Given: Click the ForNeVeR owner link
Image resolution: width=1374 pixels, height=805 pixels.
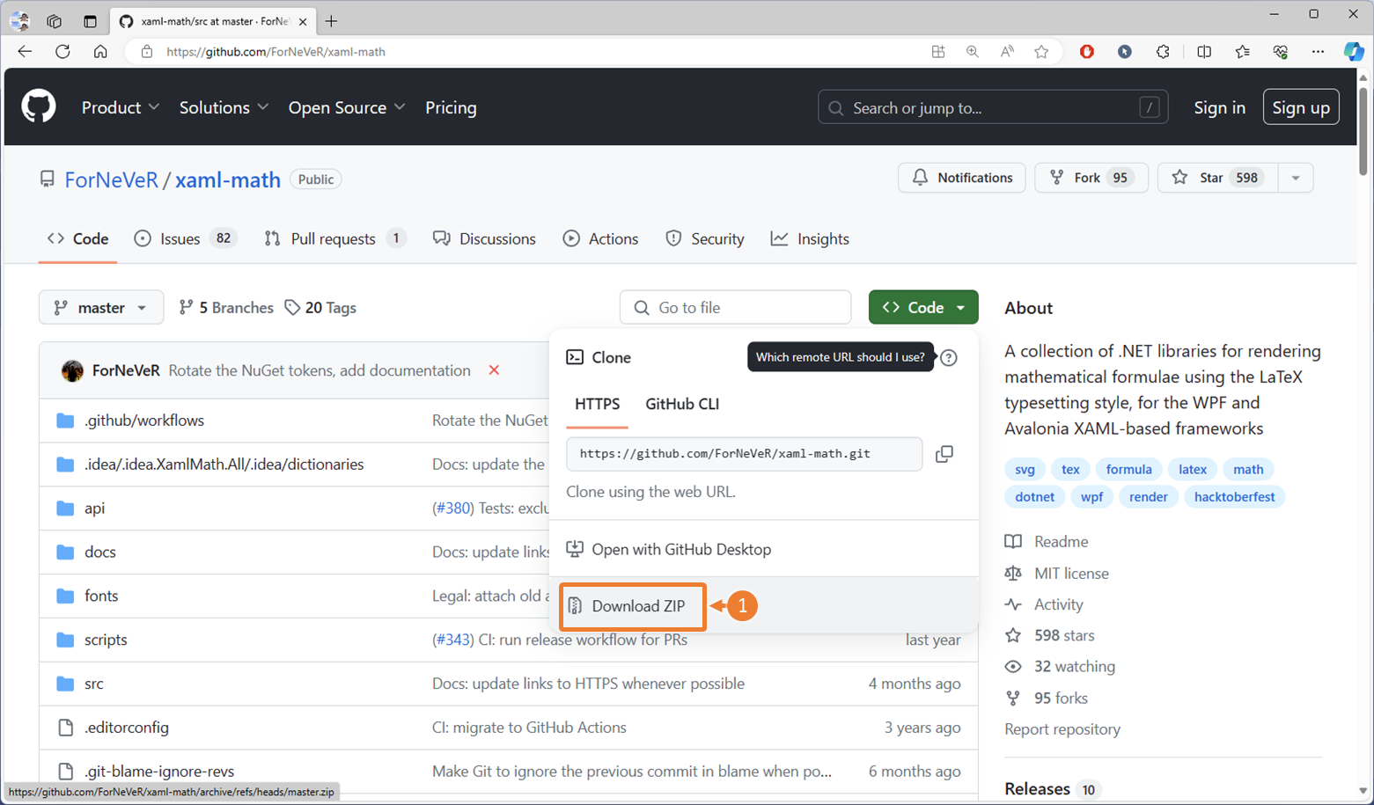Looking at the screenshot, I should pyautogui.click(x=111, y=179).
